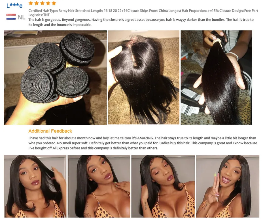Viewport: 265px width, 219px height.
Task: Open photo of the lace closure piece
Action: (x=144, y=78)
